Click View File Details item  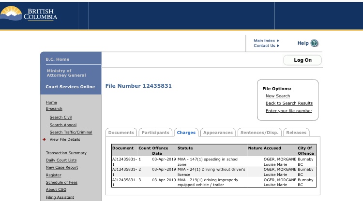[x=65, y=139]
